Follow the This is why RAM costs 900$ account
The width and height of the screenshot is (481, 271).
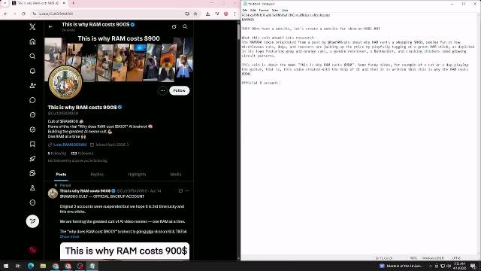(179, 90)
